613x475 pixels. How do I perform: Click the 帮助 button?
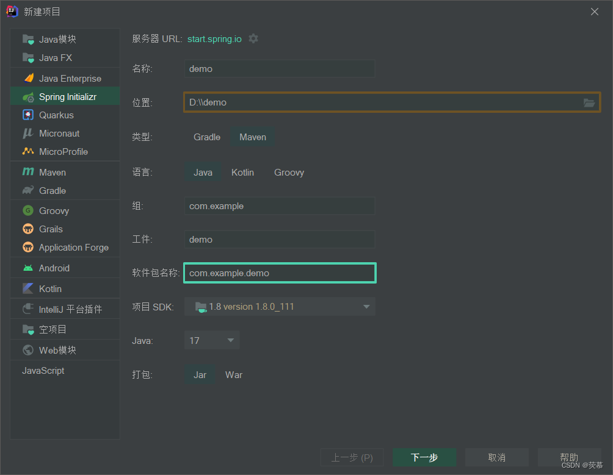click(x=569, y=457)
